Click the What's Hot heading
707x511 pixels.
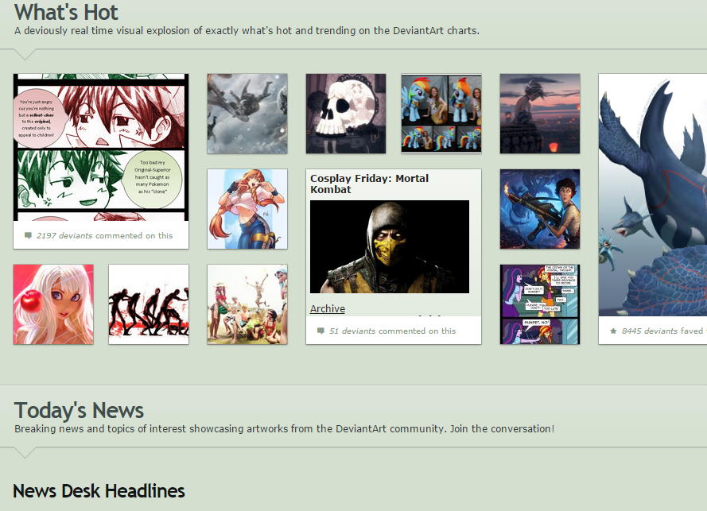(66, 12)
